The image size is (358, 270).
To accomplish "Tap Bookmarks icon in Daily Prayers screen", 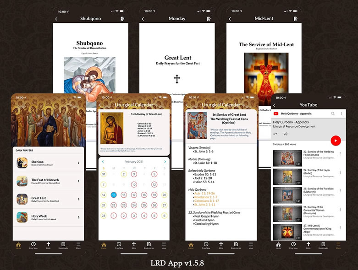I will point(63,245).
